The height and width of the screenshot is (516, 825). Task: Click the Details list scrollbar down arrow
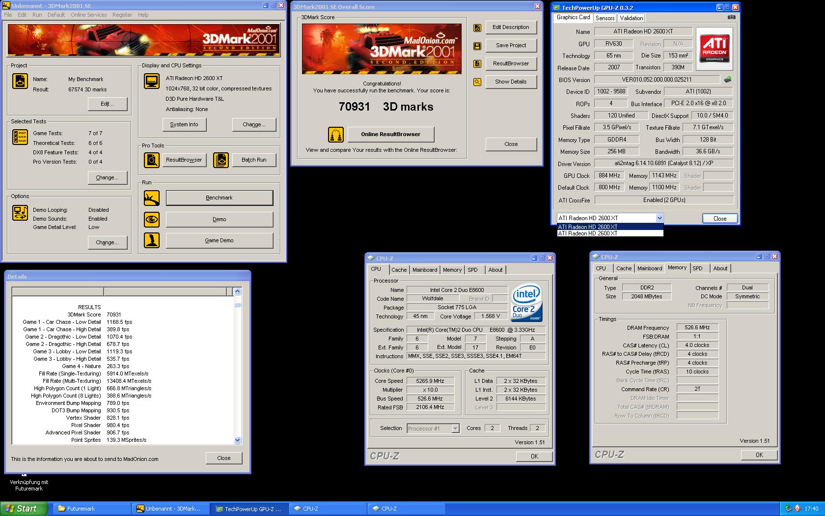(238, 440)
